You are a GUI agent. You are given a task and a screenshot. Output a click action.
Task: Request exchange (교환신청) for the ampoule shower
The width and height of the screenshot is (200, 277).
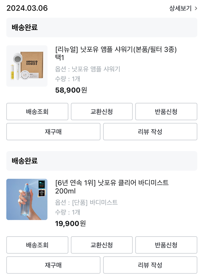102,112
